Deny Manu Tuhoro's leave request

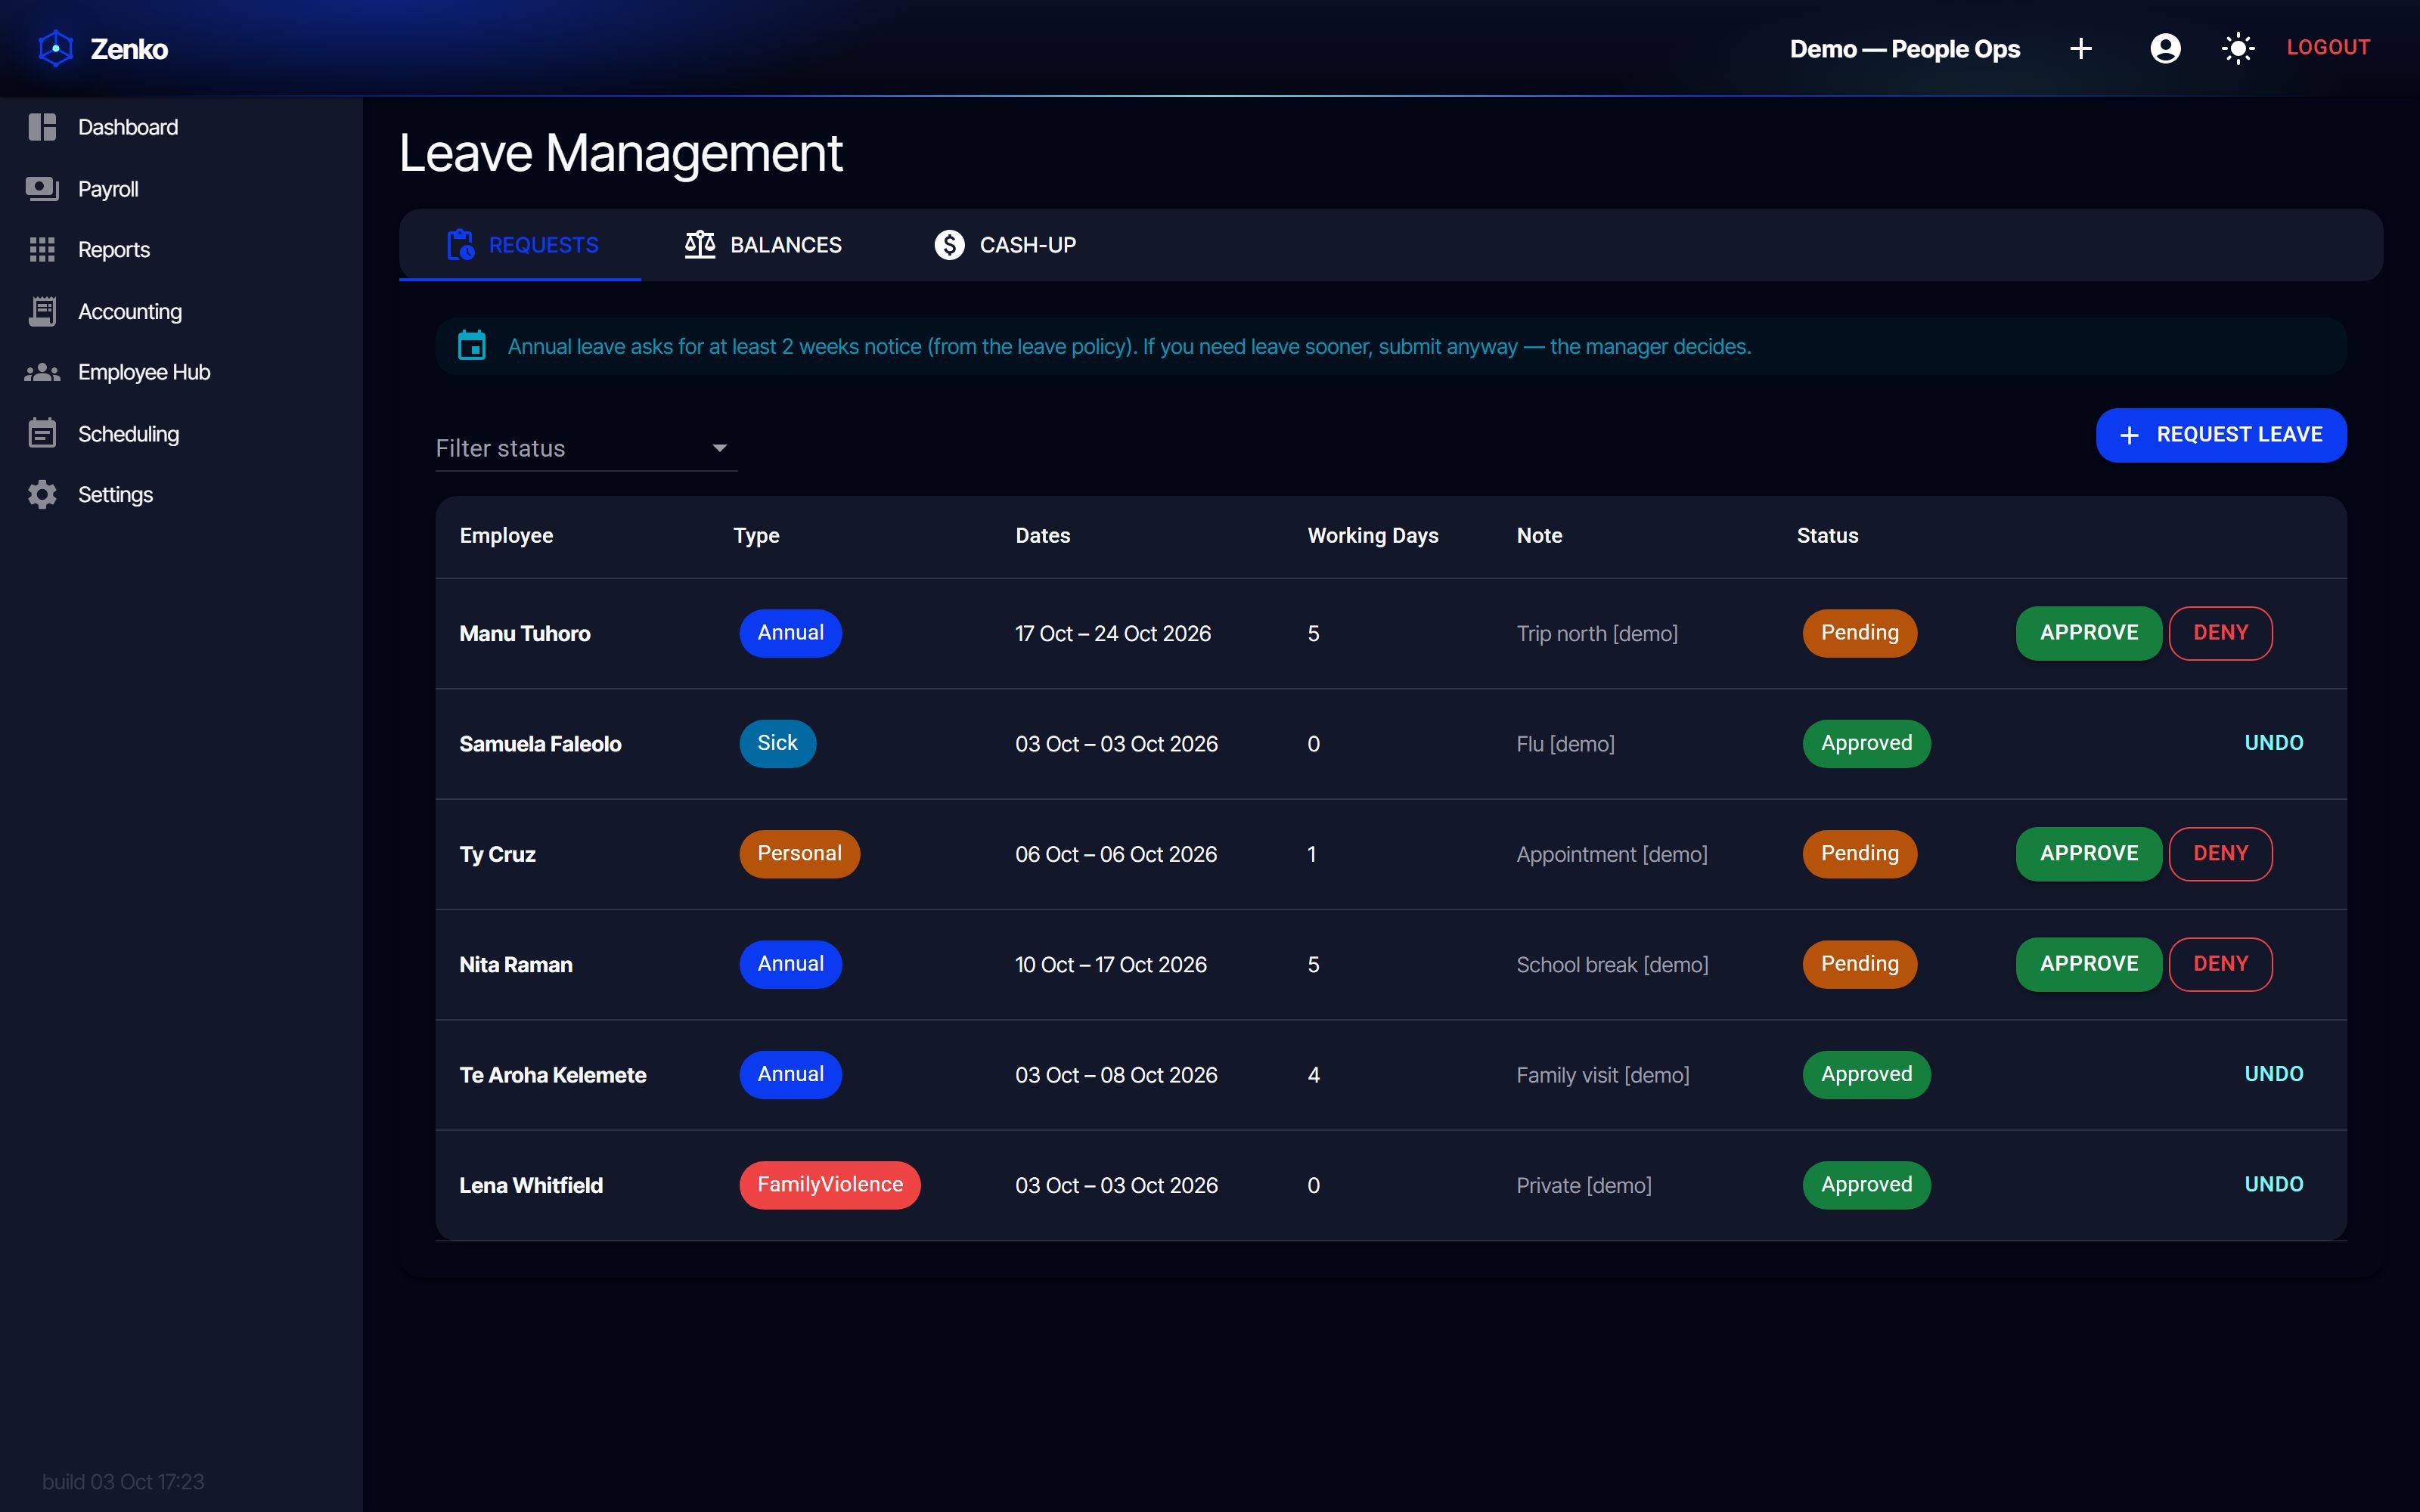[x=2220, y=633]
